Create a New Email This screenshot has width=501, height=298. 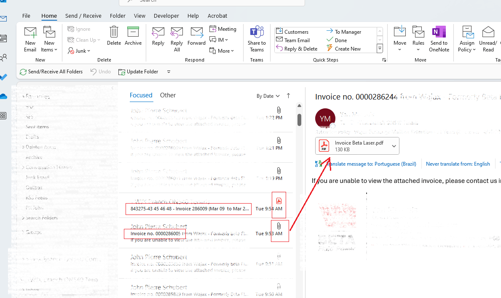(30, 39)
